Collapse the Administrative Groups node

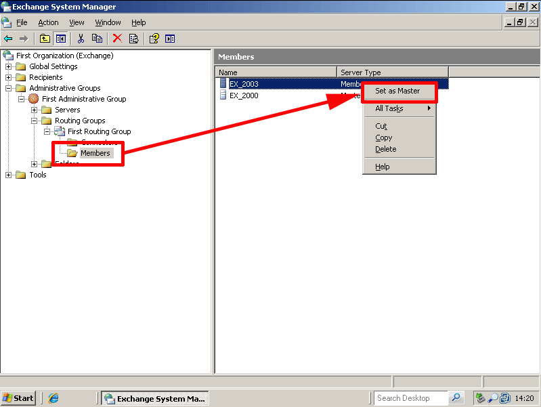pos(8,88)
